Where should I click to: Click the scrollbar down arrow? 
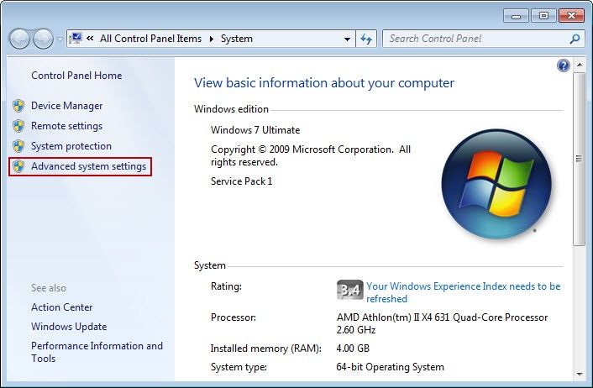tap(579, 374)
